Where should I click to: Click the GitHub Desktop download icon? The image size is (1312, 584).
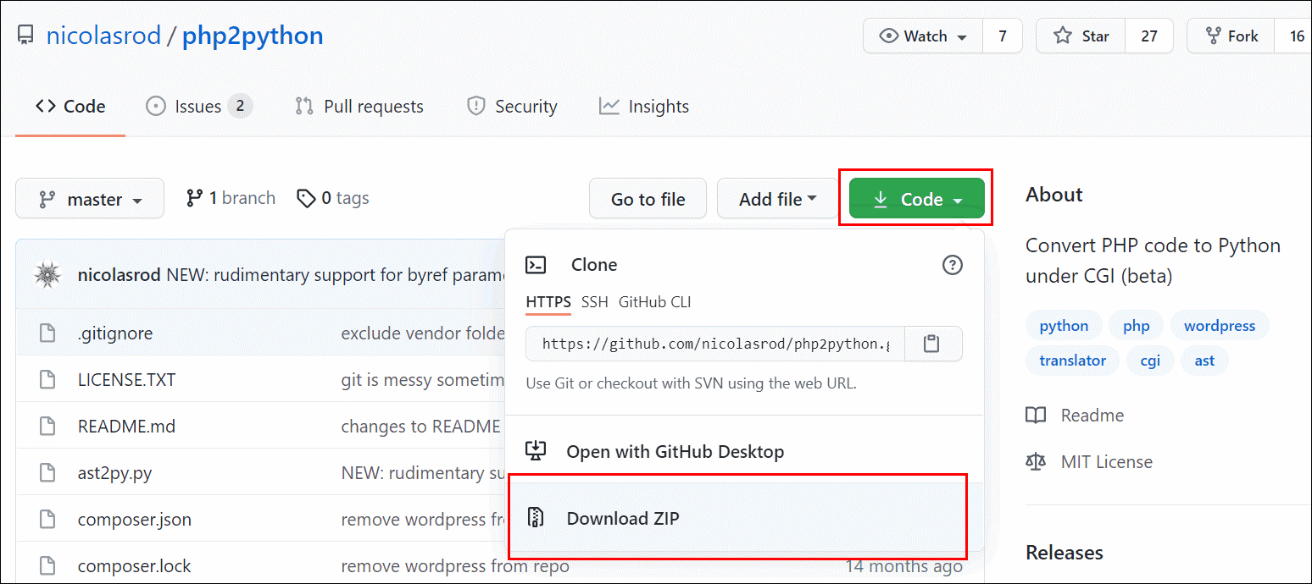pos(536,451)
